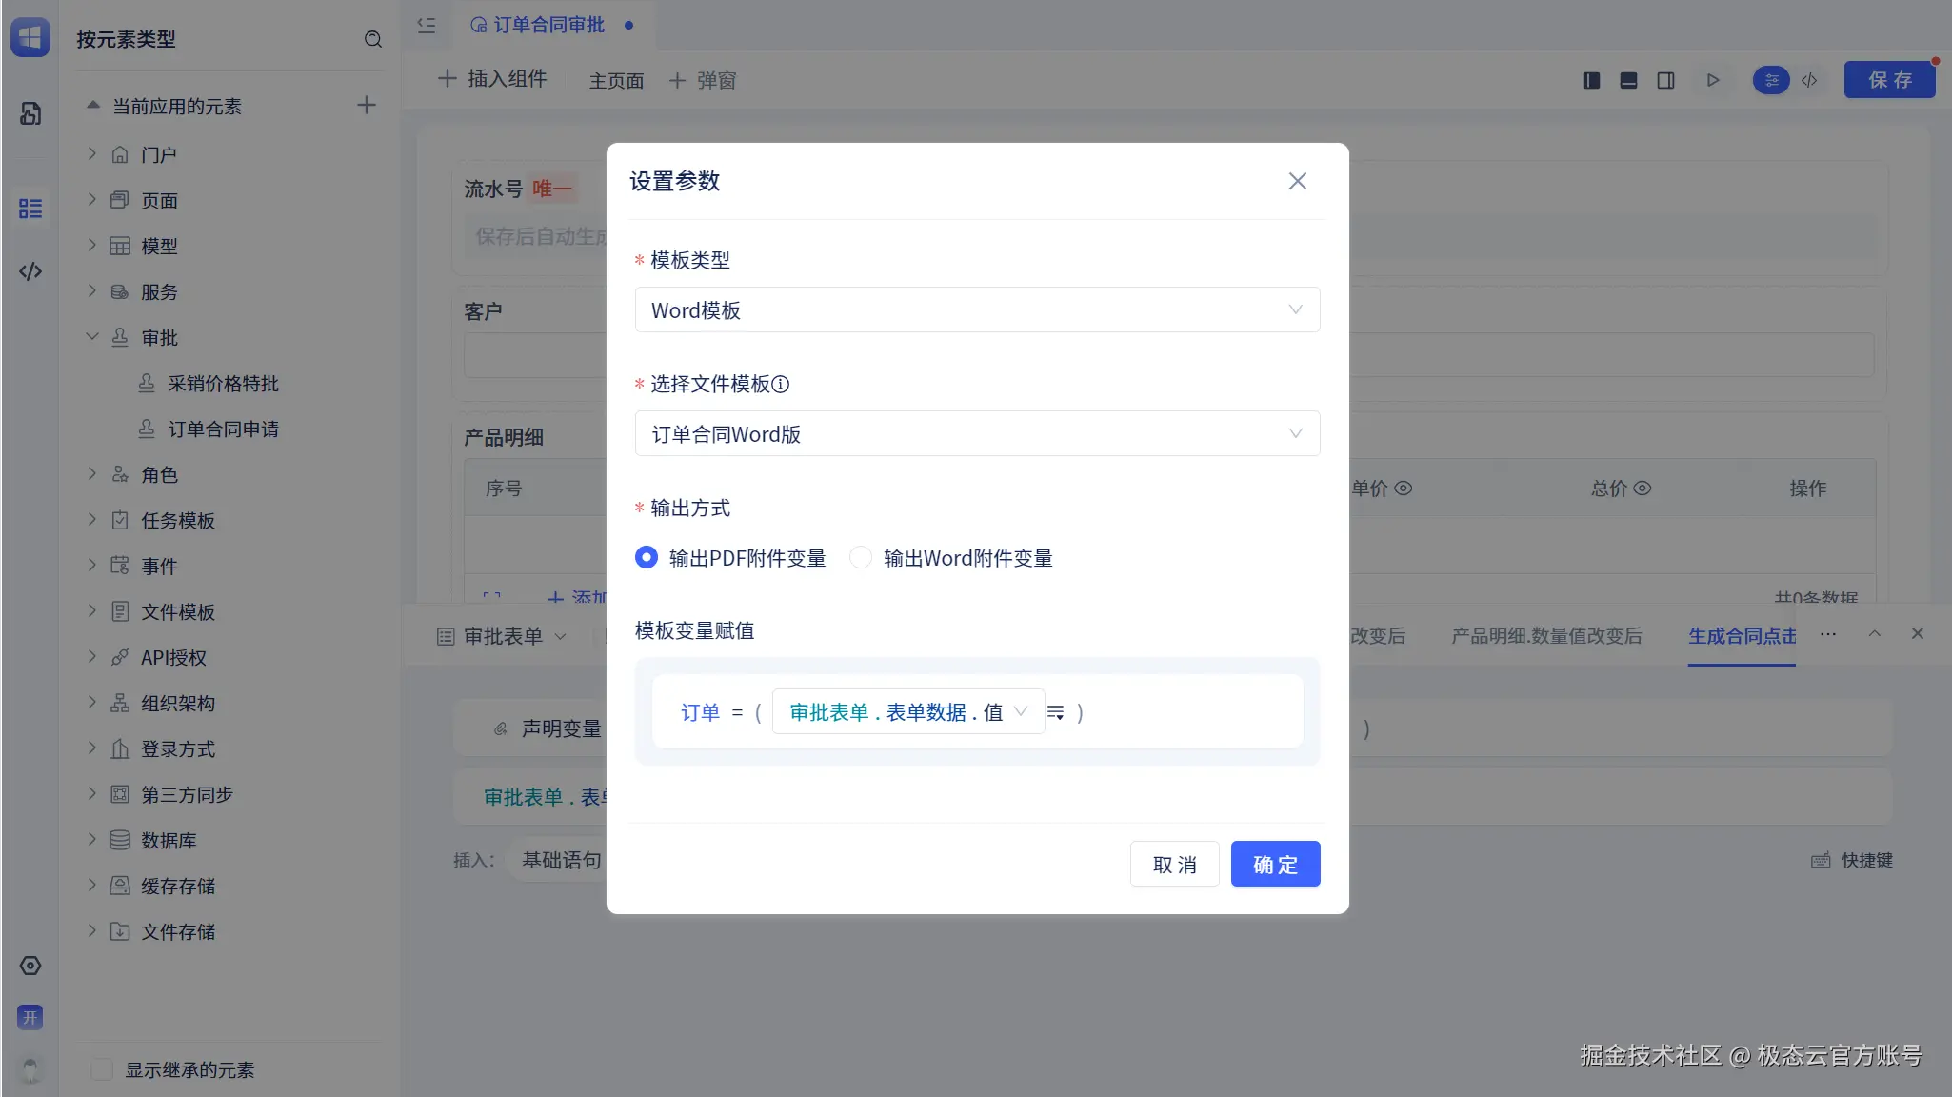Select 订单合同申请 tree item

[x=223, y=429]
